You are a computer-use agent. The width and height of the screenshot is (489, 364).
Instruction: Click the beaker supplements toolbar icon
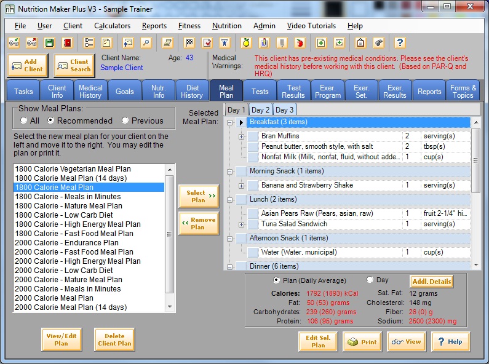coord(264,42)
